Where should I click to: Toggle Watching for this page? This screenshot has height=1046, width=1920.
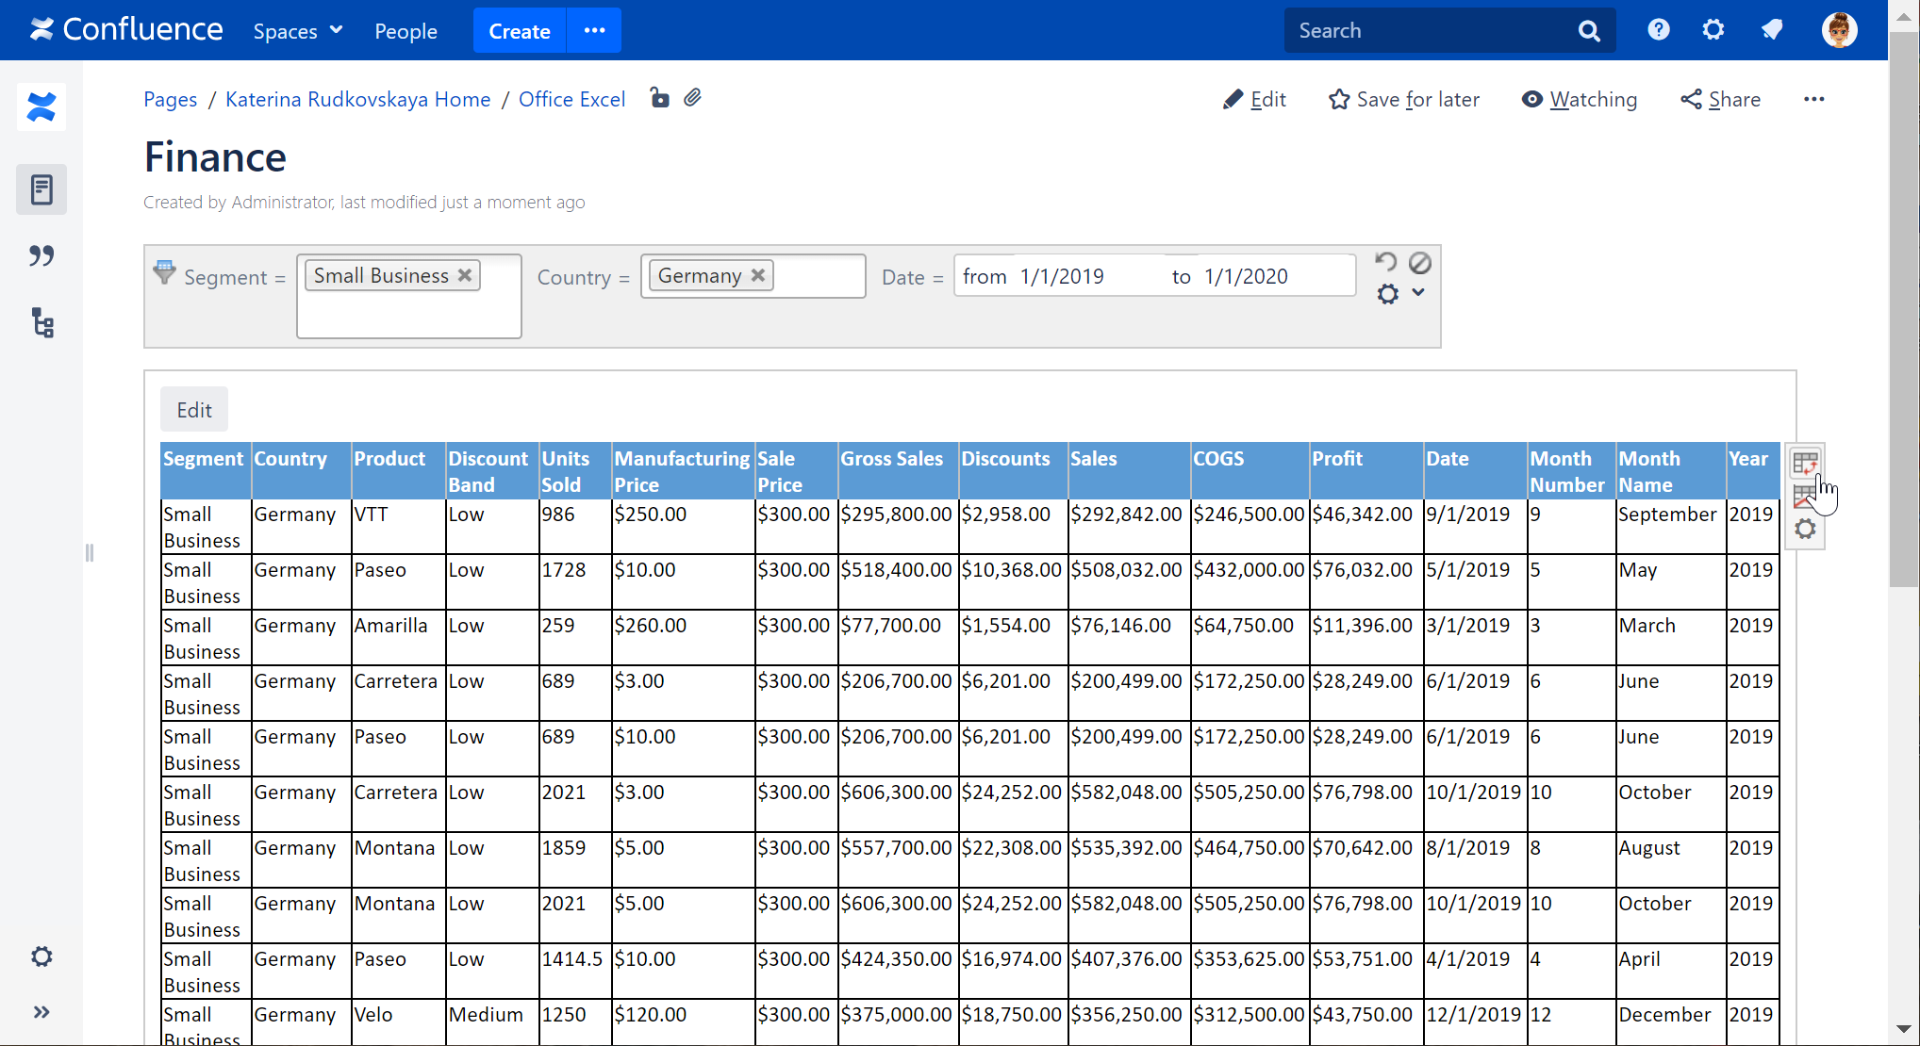(1580, 100)
